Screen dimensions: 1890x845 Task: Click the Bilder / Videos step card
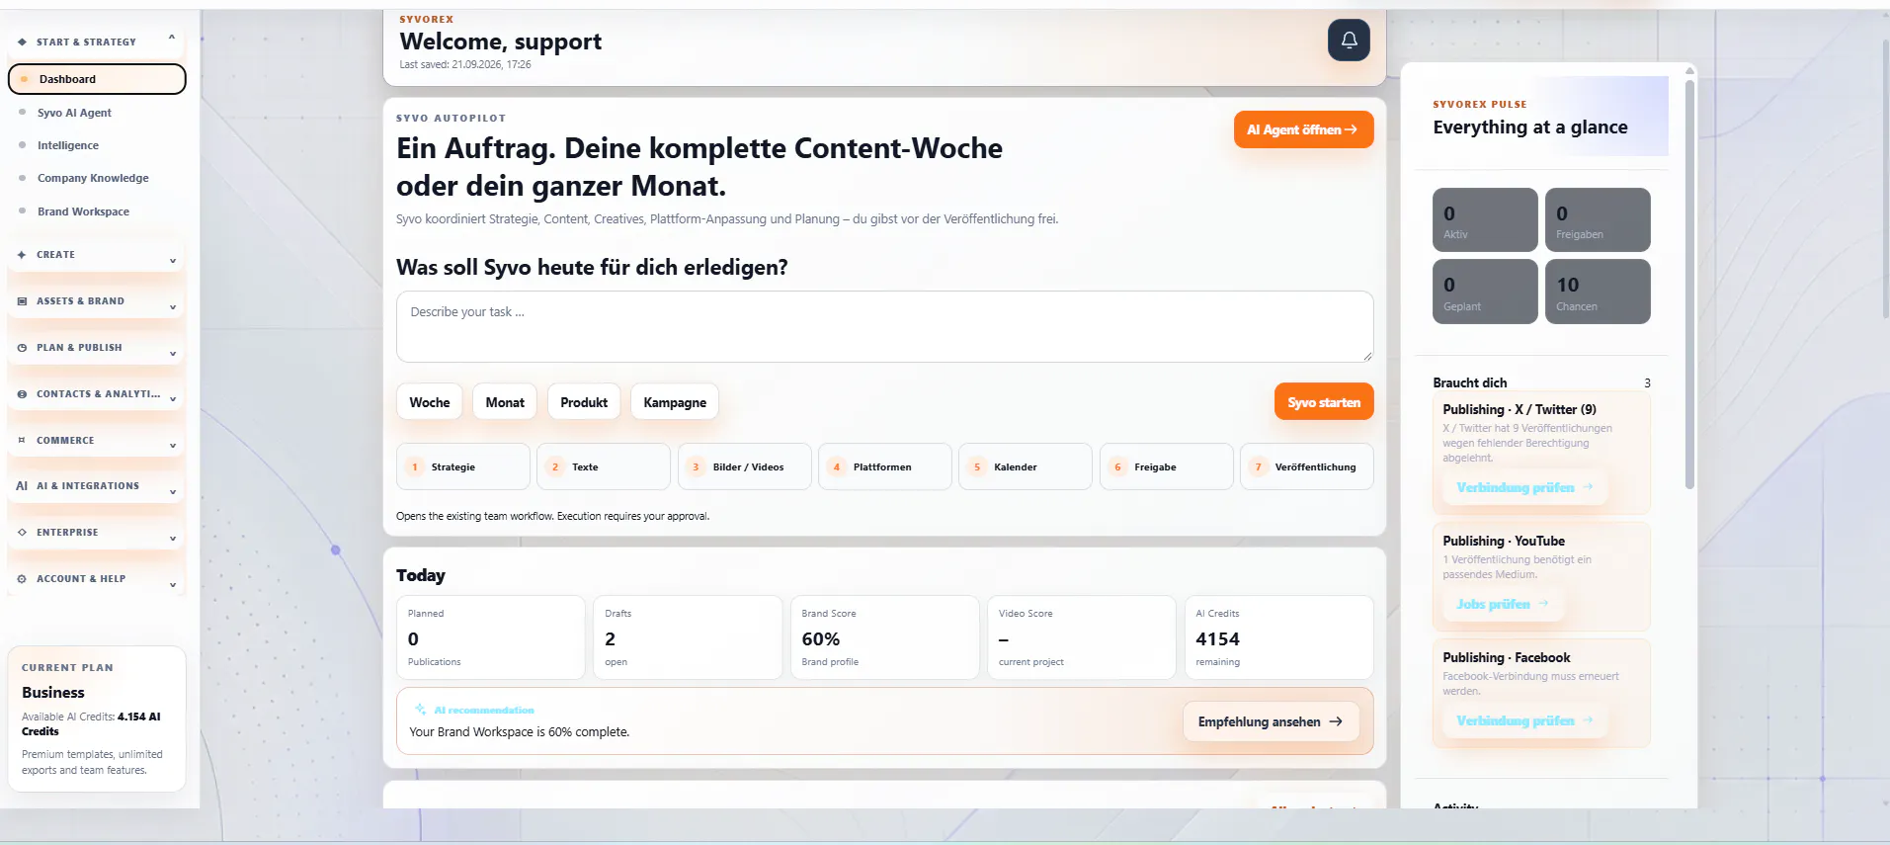(x=745, y=466)
